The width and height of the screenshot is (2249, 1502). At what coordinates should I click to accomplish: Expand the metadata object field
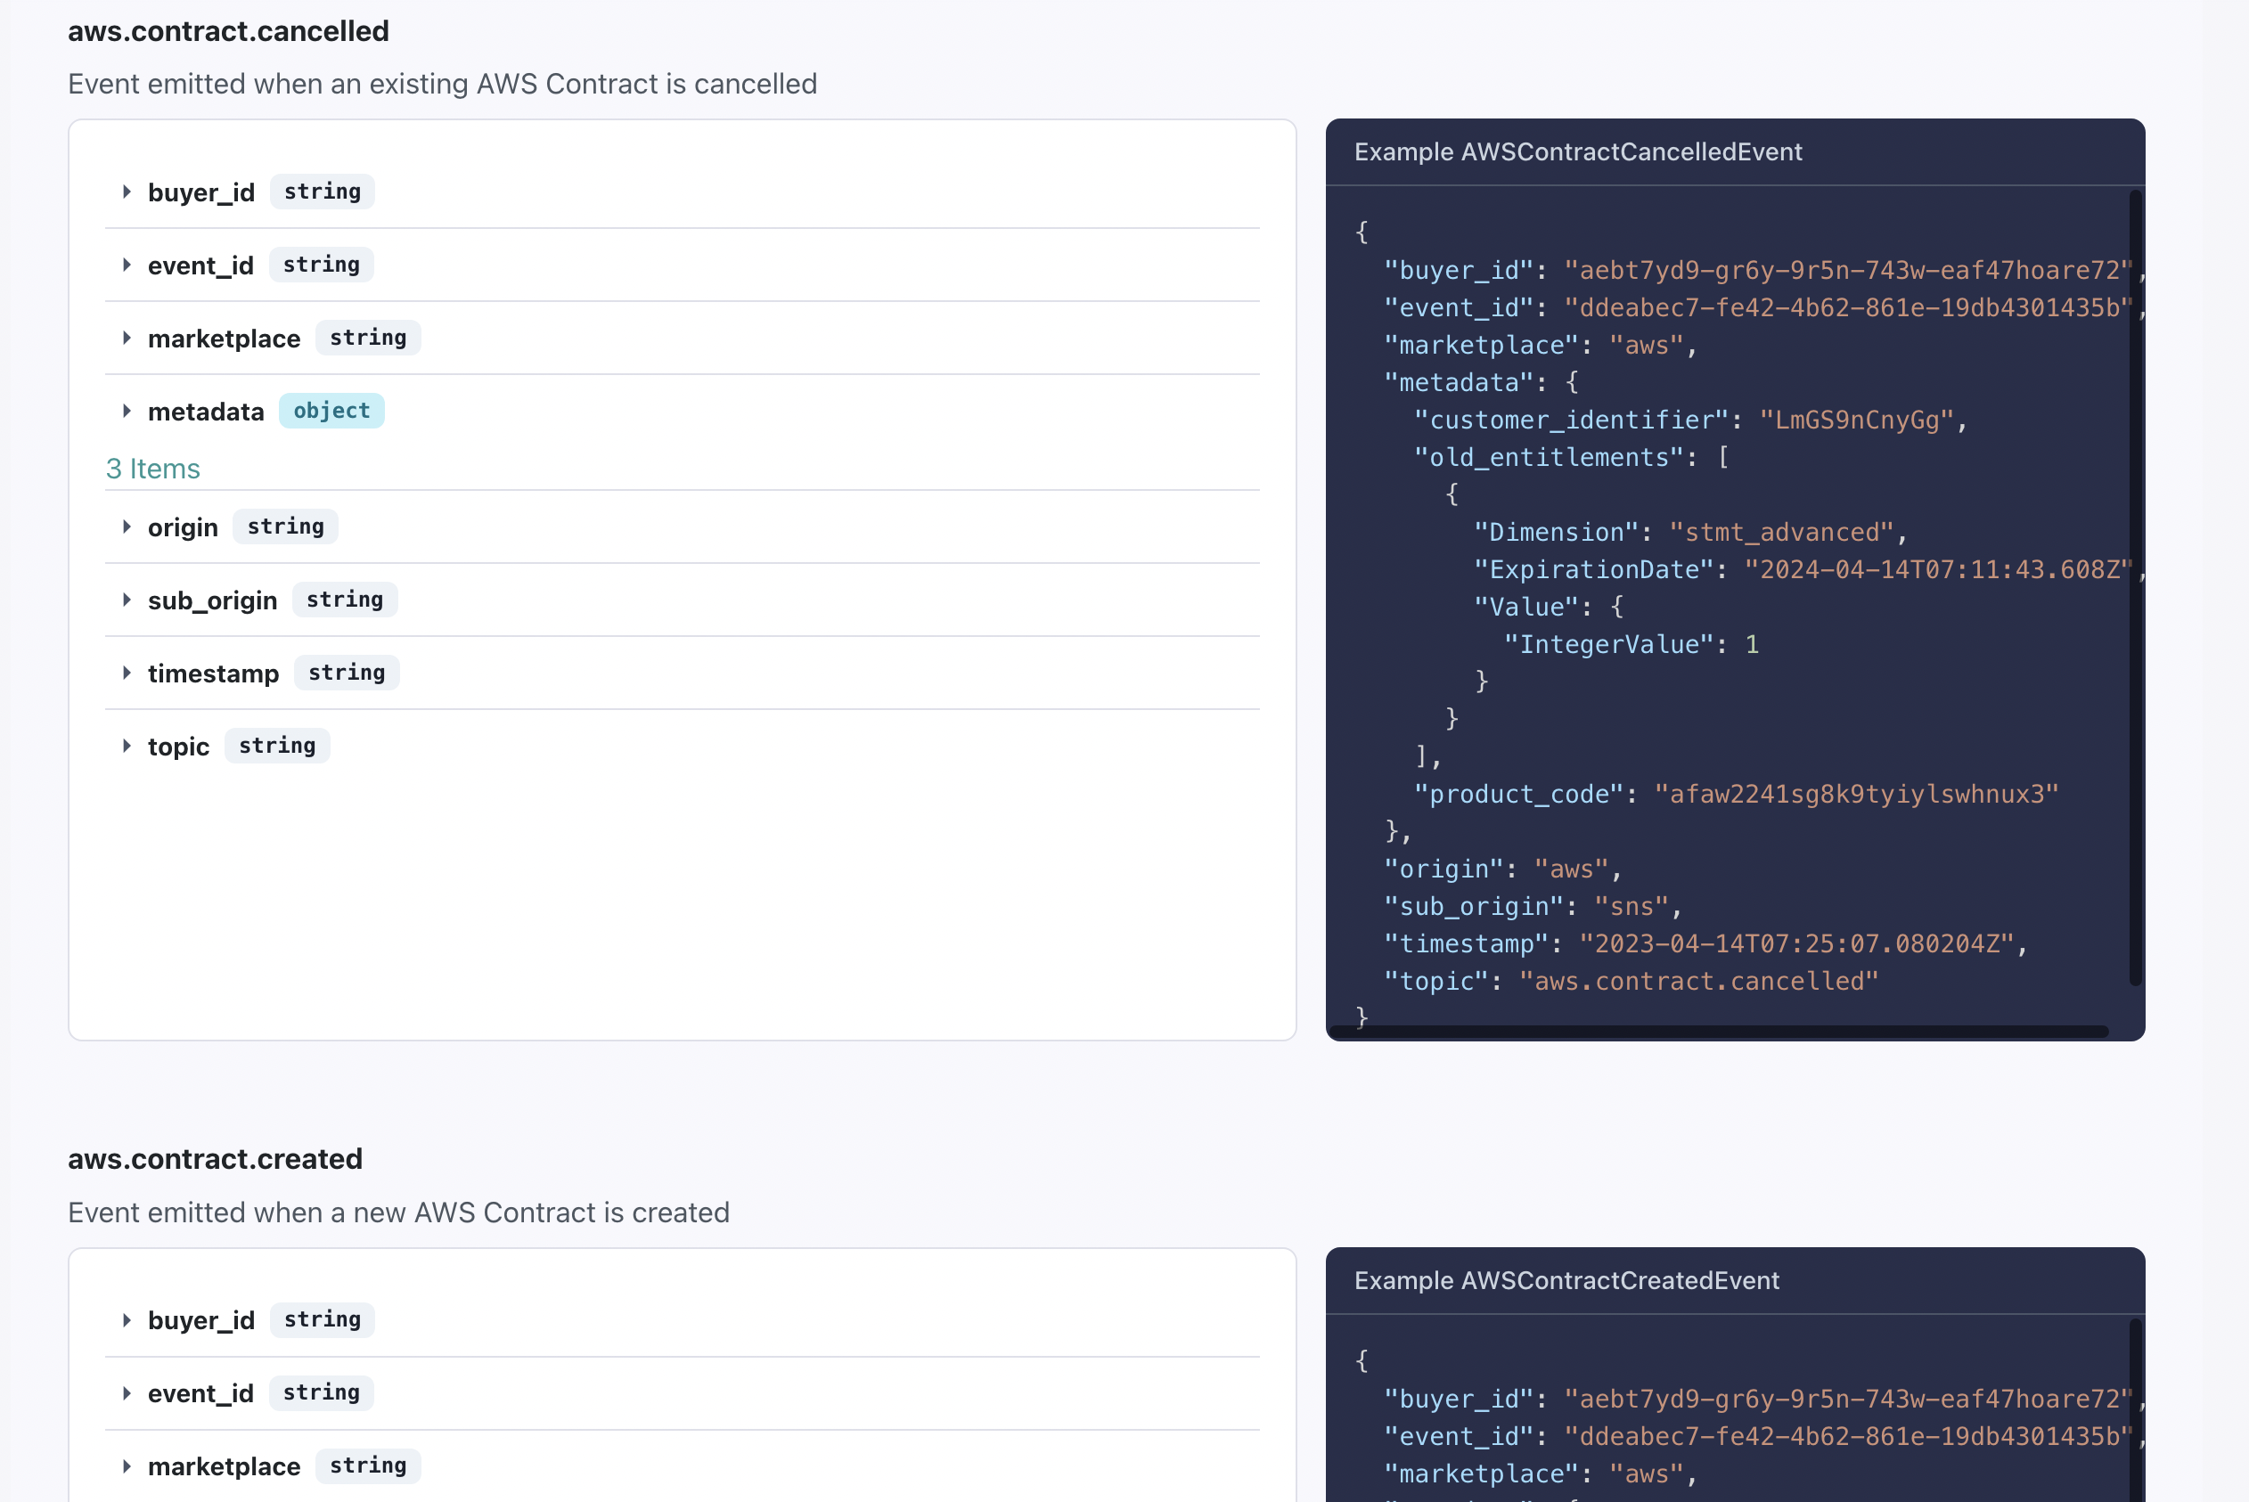coord(127,411)
